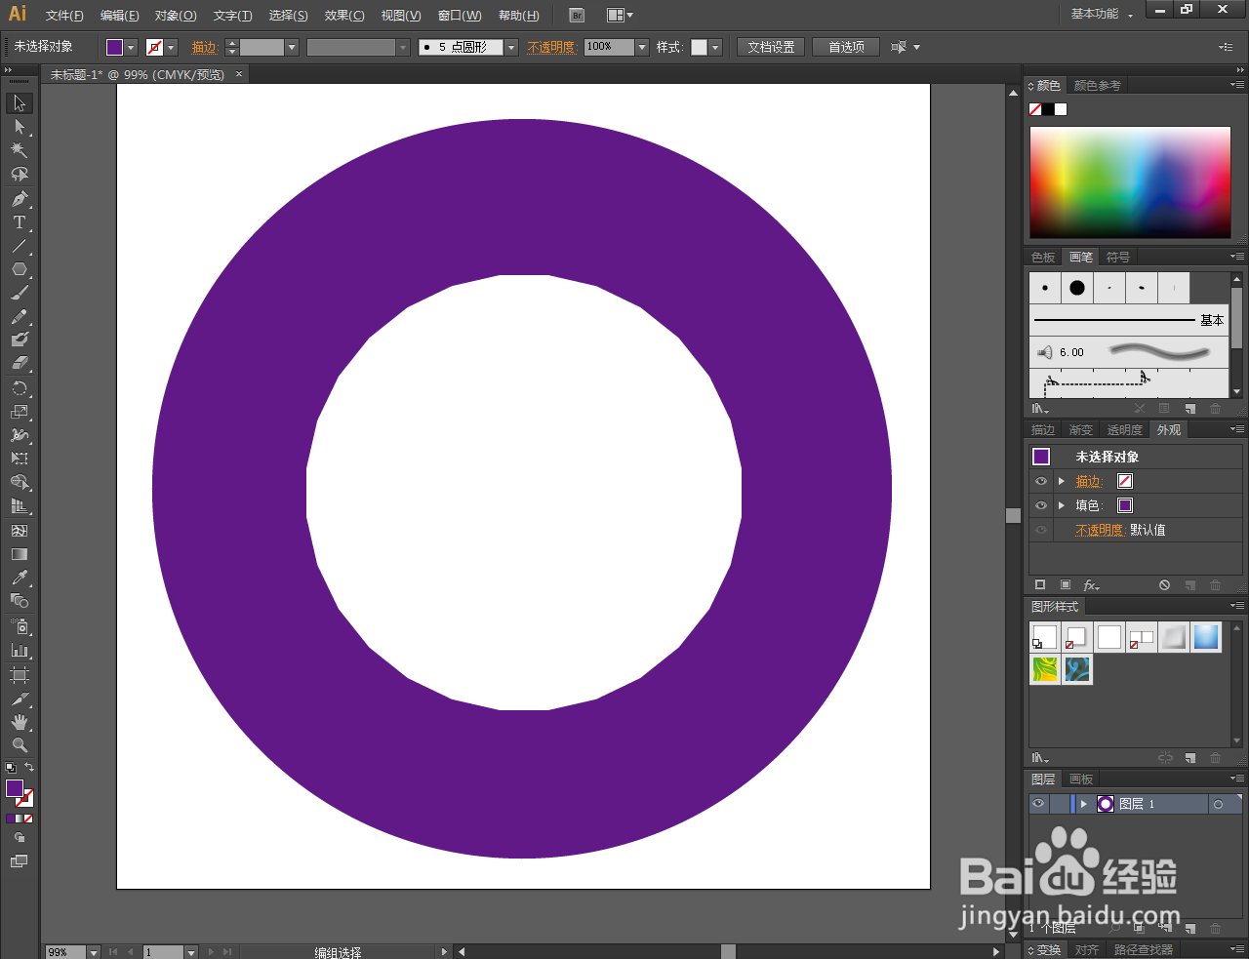Open the 窗口(W) menu
The image size is (1249, 959).
[x=460, y=16]
